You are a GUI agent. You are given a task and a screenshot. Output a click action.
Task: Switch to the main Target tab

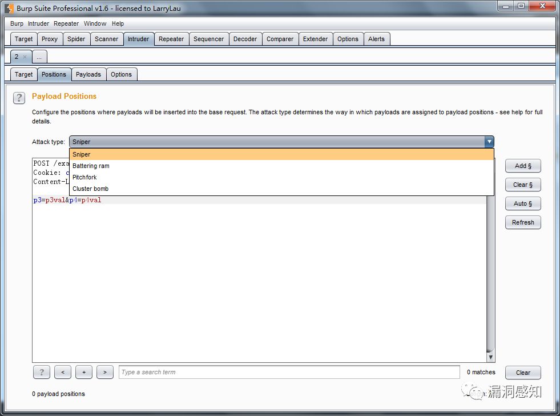23,39
